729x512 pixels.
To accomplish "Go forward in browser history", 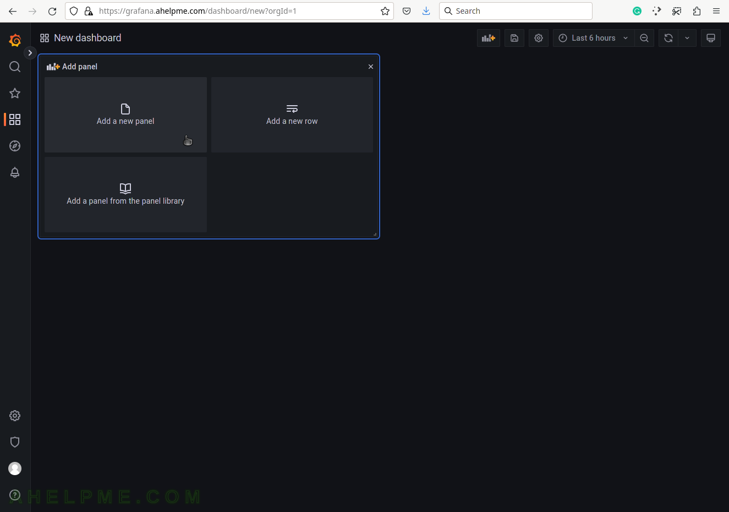I will [32, 11].
